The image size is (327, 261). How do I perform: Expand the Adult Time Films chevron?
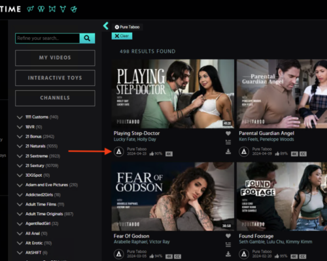coord(20,204)
